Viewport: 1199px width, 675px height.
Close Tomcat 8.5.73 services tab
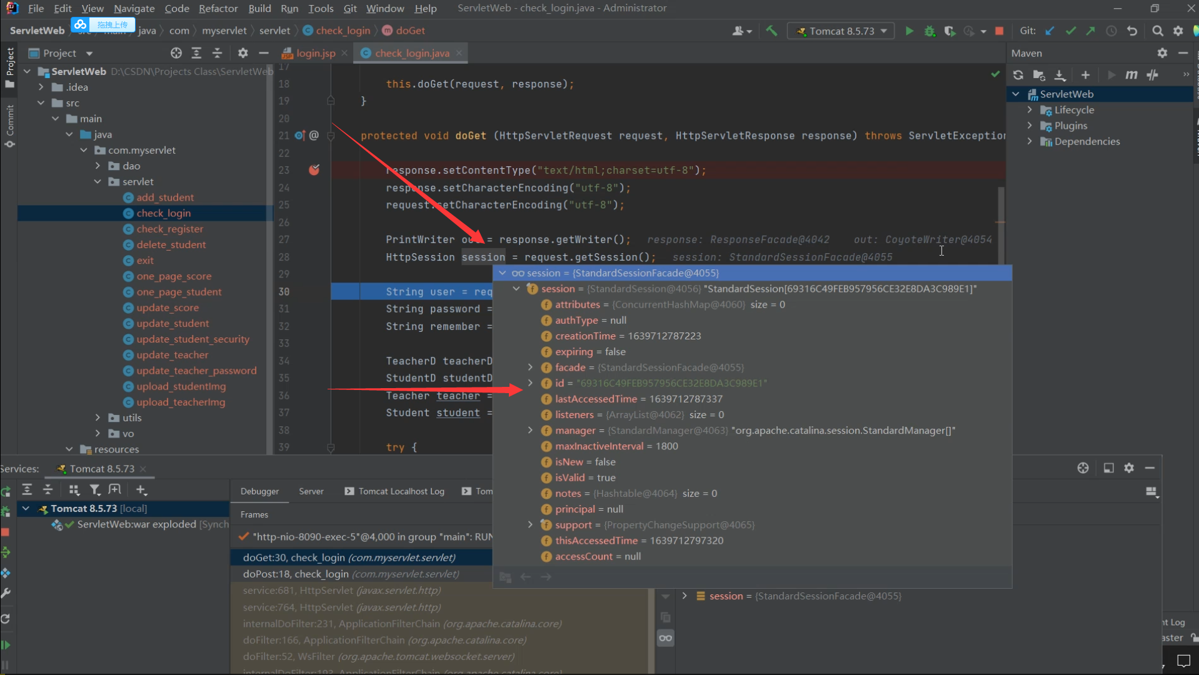(143, 469)
